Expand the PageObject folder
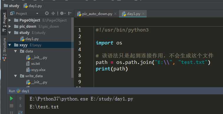This screenshot has width=223, height=114. pyautogui.click(x=10, y=20)
